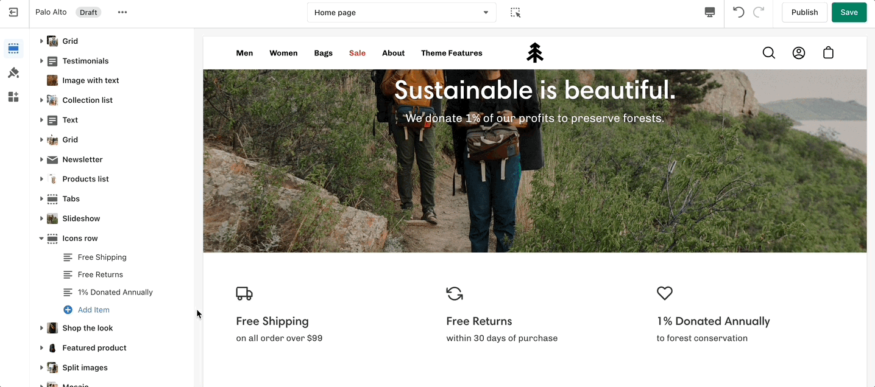Open the three-dot theme actions menu
Viewport: 875px width, 387px height.
(x=122, y=12)
